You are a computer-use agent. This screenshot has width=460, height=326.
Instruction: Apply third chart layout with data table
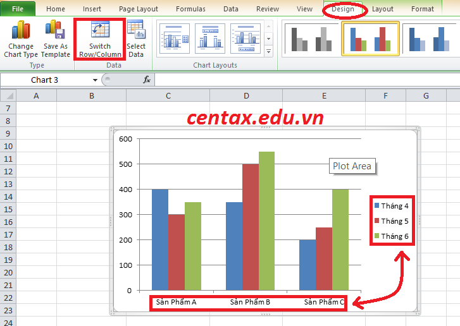[x=246, y=39]
